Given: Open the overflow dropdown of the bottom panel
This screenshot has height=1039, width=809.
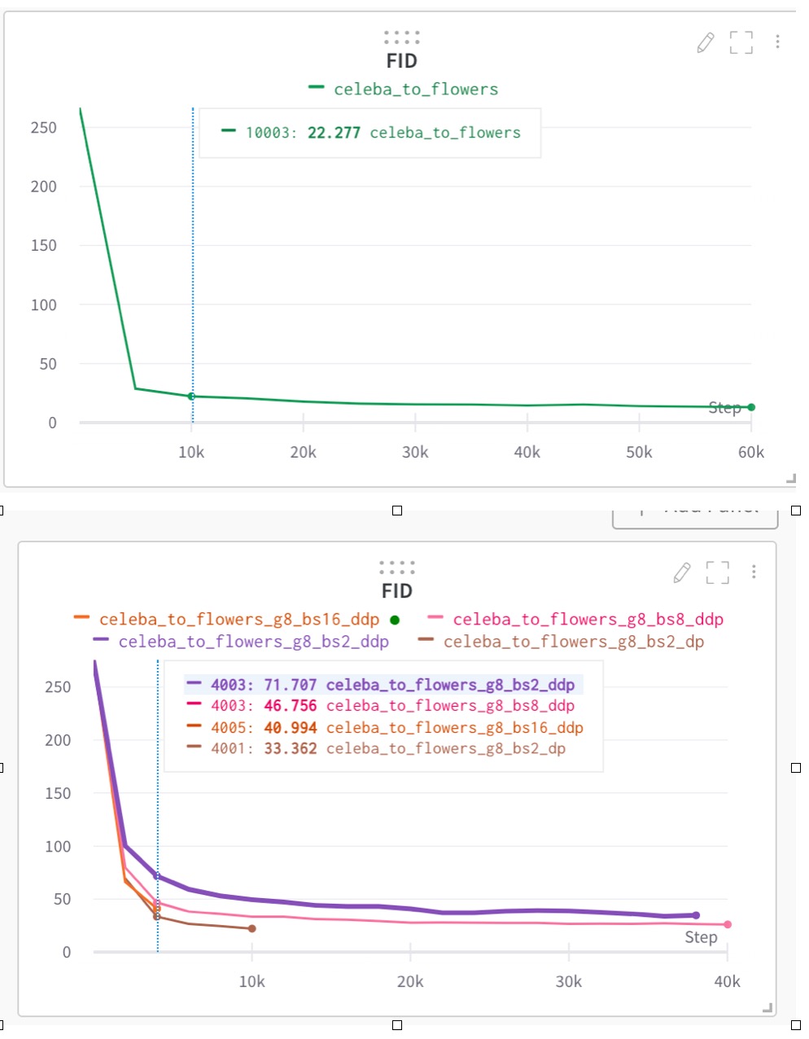Looking at the screenshot, I should (754, 573).
